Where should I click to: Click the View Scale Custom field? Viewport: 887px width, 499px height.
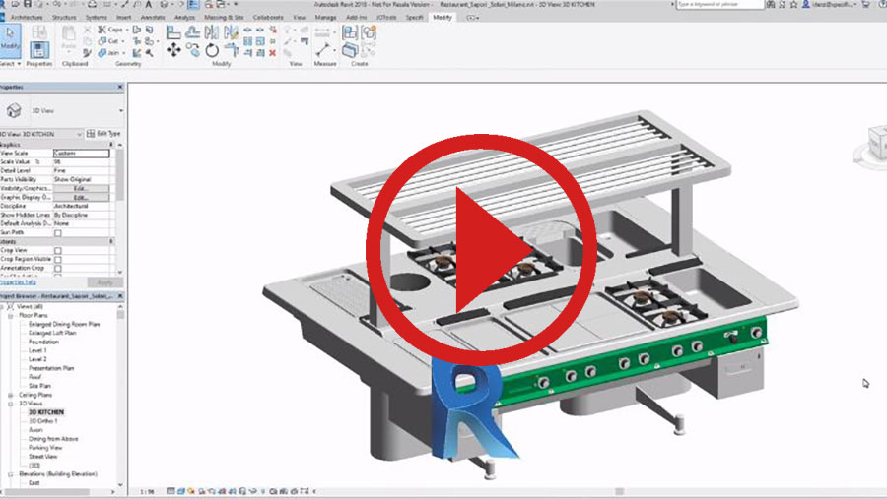click(x=81, y=154)
